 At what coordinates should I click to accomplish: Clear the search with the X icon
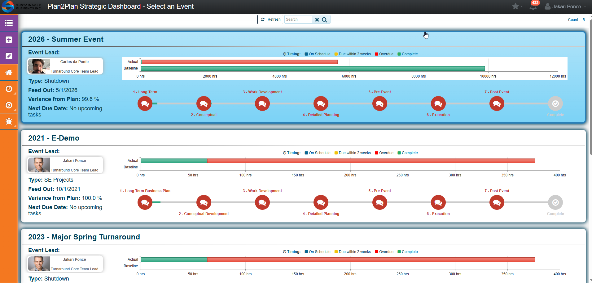[317, 20]
